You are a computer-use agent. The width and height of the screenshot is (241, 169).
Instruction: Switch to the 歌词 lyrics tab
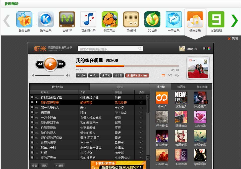tap(120, 87)
